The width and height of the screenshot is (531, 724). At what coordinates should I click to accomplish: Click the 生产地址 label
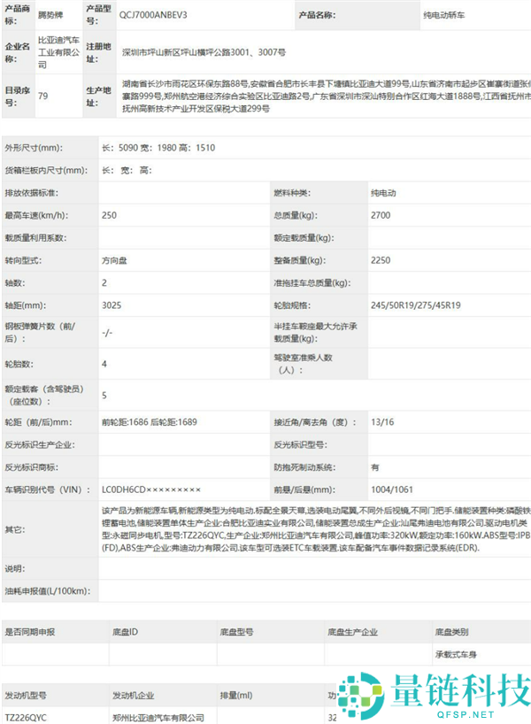(98, 96)
